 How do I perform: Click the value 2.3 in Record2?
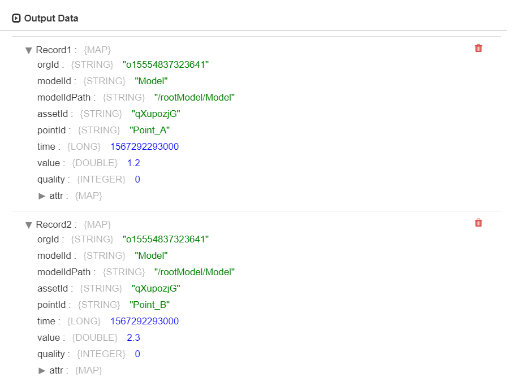pyautogui.click(x=133, y=337)
